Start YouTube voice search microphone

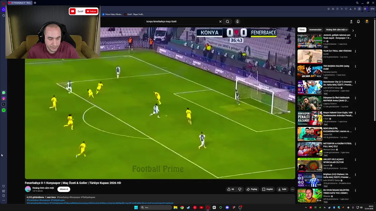(237, 21)
